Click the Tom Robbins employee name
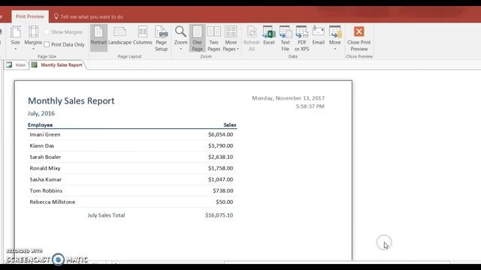This screenshot has width=481, height=270. [46, 190]
